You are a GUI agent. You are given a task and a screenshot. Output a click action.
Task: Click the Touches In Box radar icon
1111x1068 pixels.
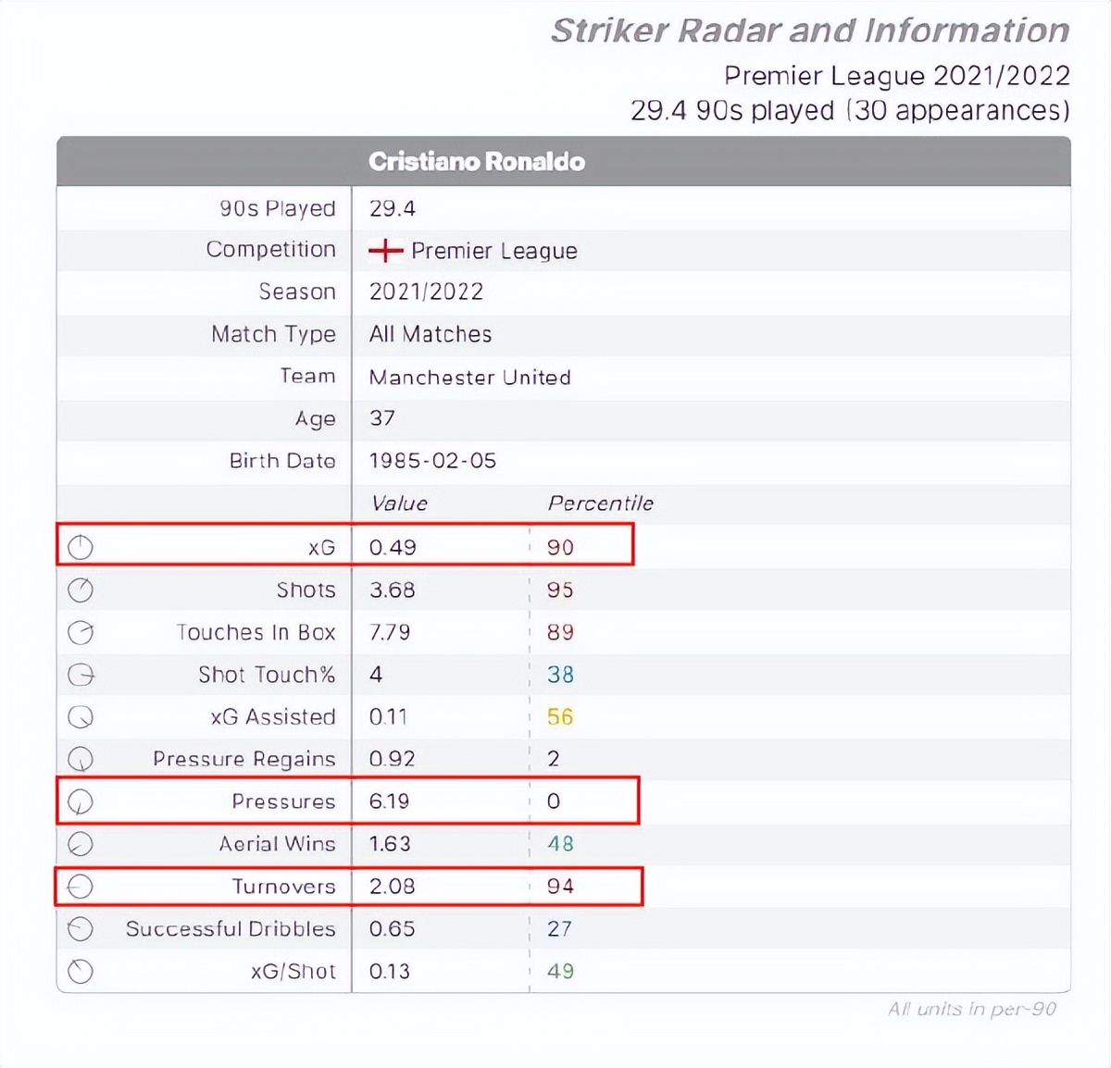[x=81, y=632]
